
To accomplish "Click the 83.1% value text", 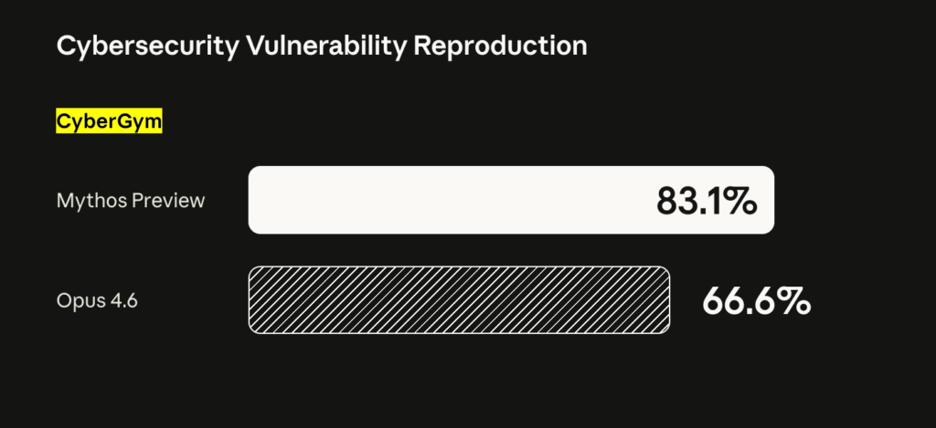I will (x=706, y=201).
